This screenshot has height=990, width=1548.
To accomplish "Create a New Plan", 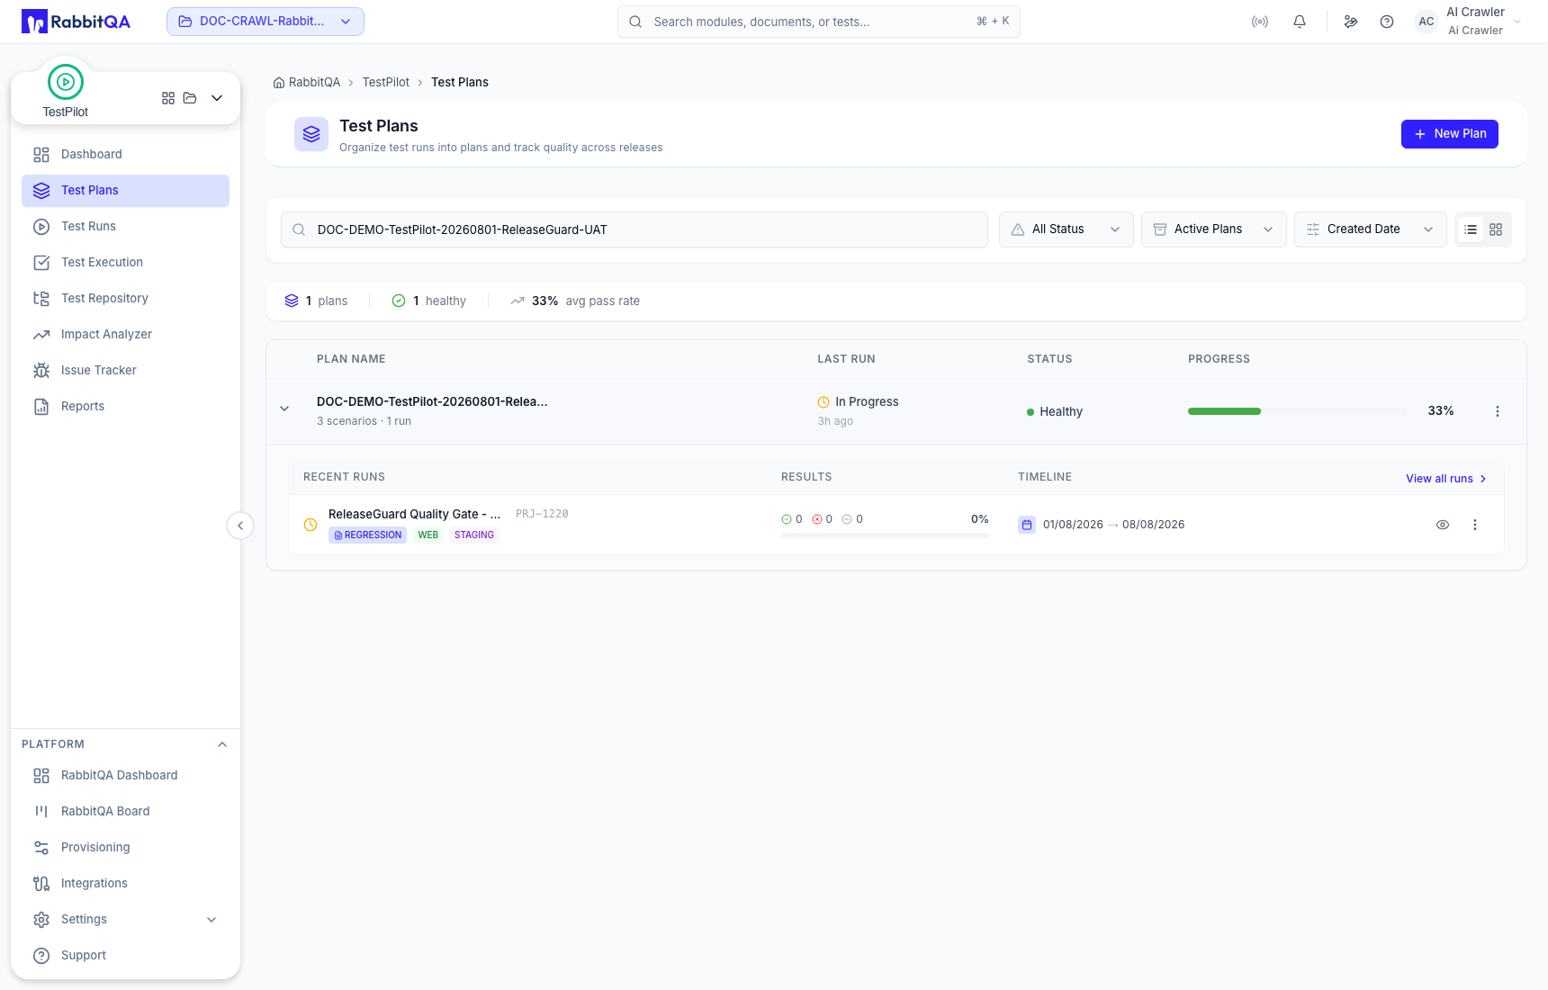I will [x=1450, y=134].
